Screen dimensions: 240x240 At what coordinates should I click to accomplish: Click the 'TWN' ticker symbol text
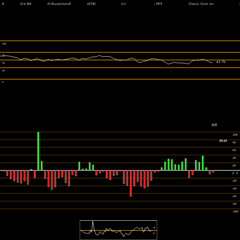tap(159, 4)
